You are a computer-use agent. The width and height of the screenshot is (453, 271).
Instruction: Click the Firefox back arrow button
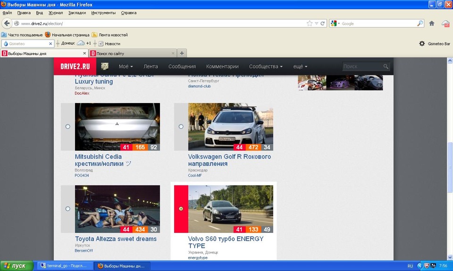coord(7,24)
